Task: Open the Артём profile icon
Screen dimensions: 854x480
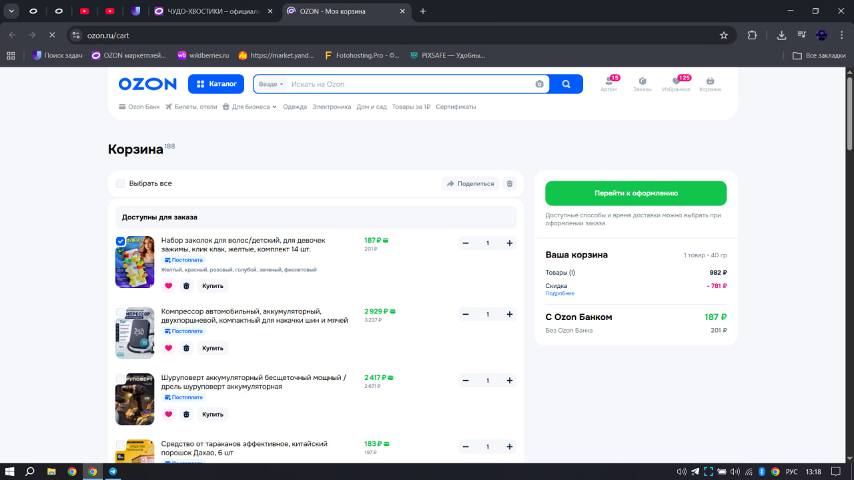Action: [x=608, y=81]
